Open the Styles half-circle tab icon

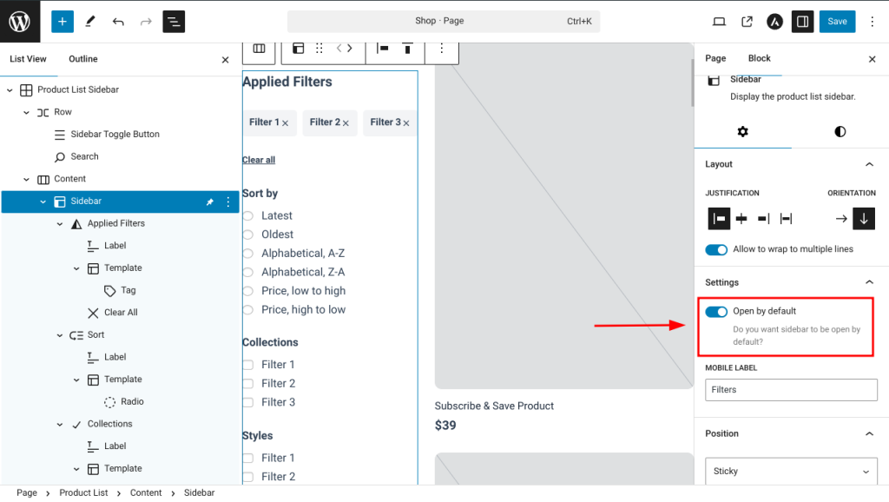pos(840,132)
